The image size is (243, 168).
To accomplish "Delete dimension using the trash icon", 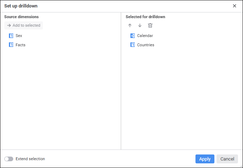I will [150, 26].
